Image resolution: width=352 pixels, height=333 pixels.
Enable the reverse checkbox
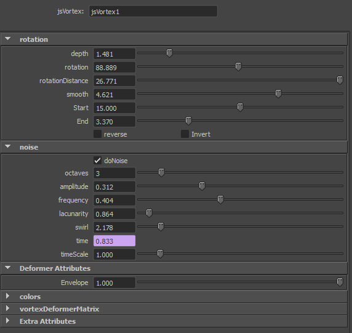(x=97, y=134)
